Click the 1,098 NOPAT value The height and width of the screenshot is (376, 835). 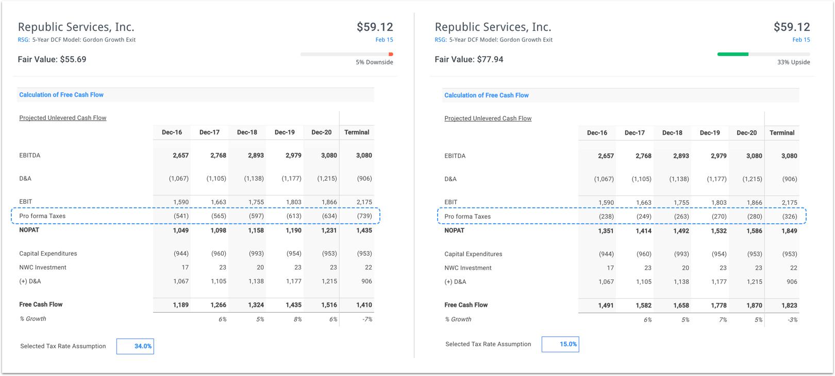(x=219, y=230)
